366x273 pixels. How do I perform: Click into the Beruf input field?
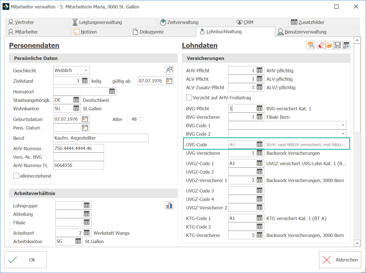click(101, 138)
